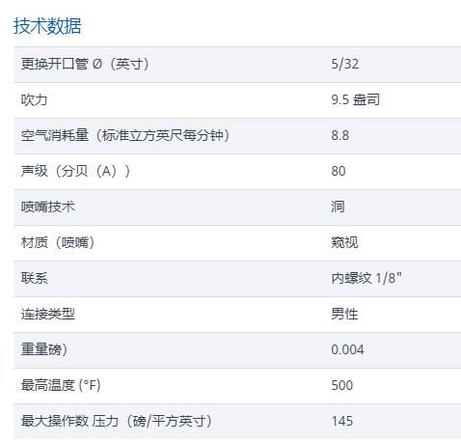This screenshot has height=443, width=461.
Task: Click the 洞 nozzle technology value
Action: click(338, 207)
